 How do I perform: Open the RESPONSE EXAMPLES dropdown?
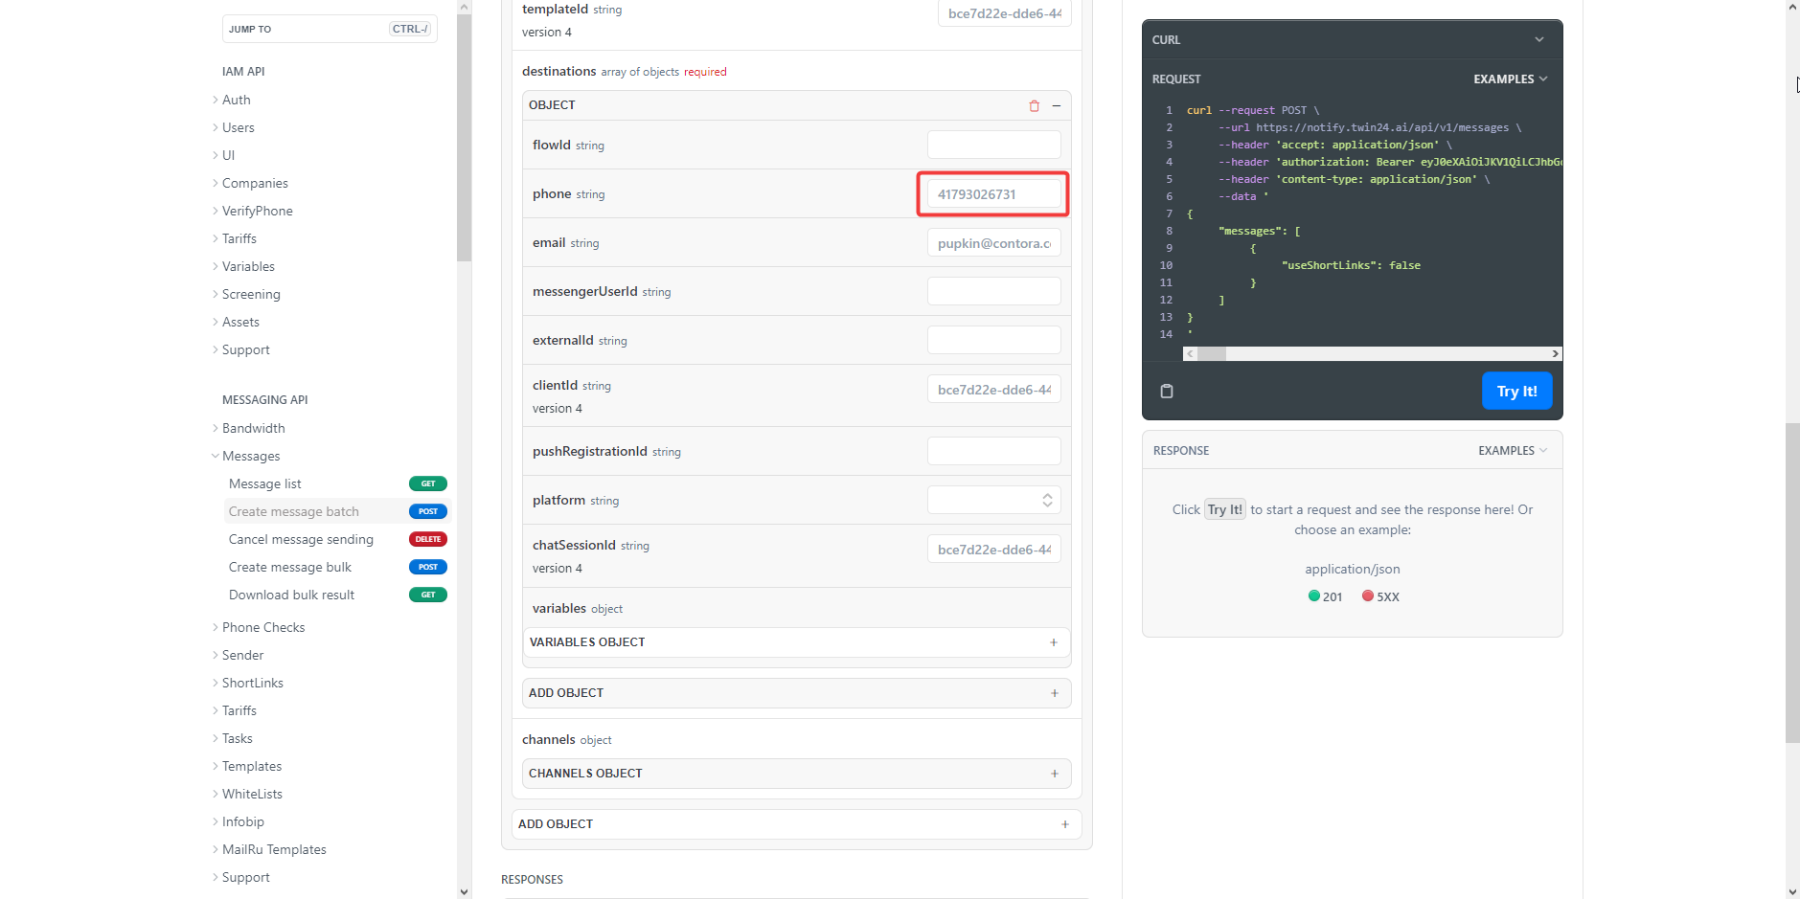point(1513,451)
